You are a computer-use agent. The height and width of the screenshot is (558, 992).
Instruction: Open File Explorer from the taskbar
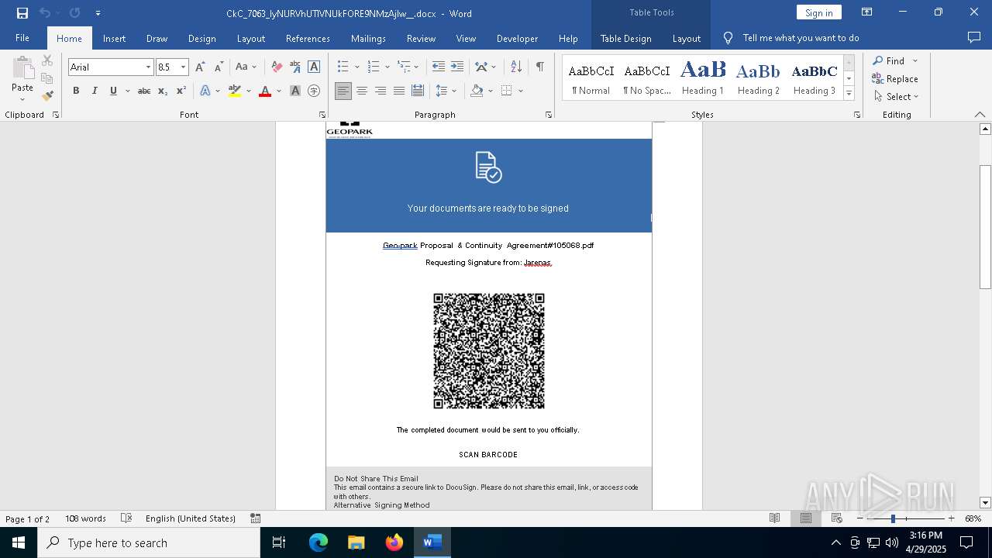[x=356, y=542]
